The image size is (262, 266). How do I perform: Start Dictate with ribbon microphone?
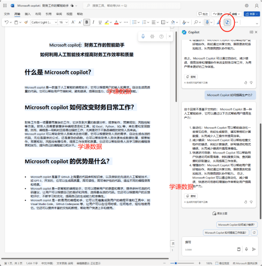[x=207, y=22]
